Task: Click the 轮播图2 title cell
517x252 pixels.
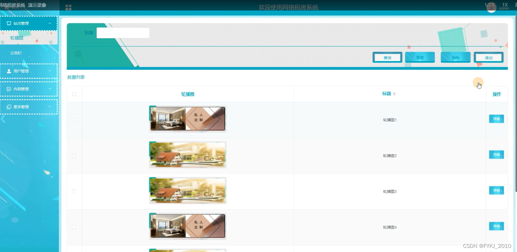Action: [x=390, y=156]
